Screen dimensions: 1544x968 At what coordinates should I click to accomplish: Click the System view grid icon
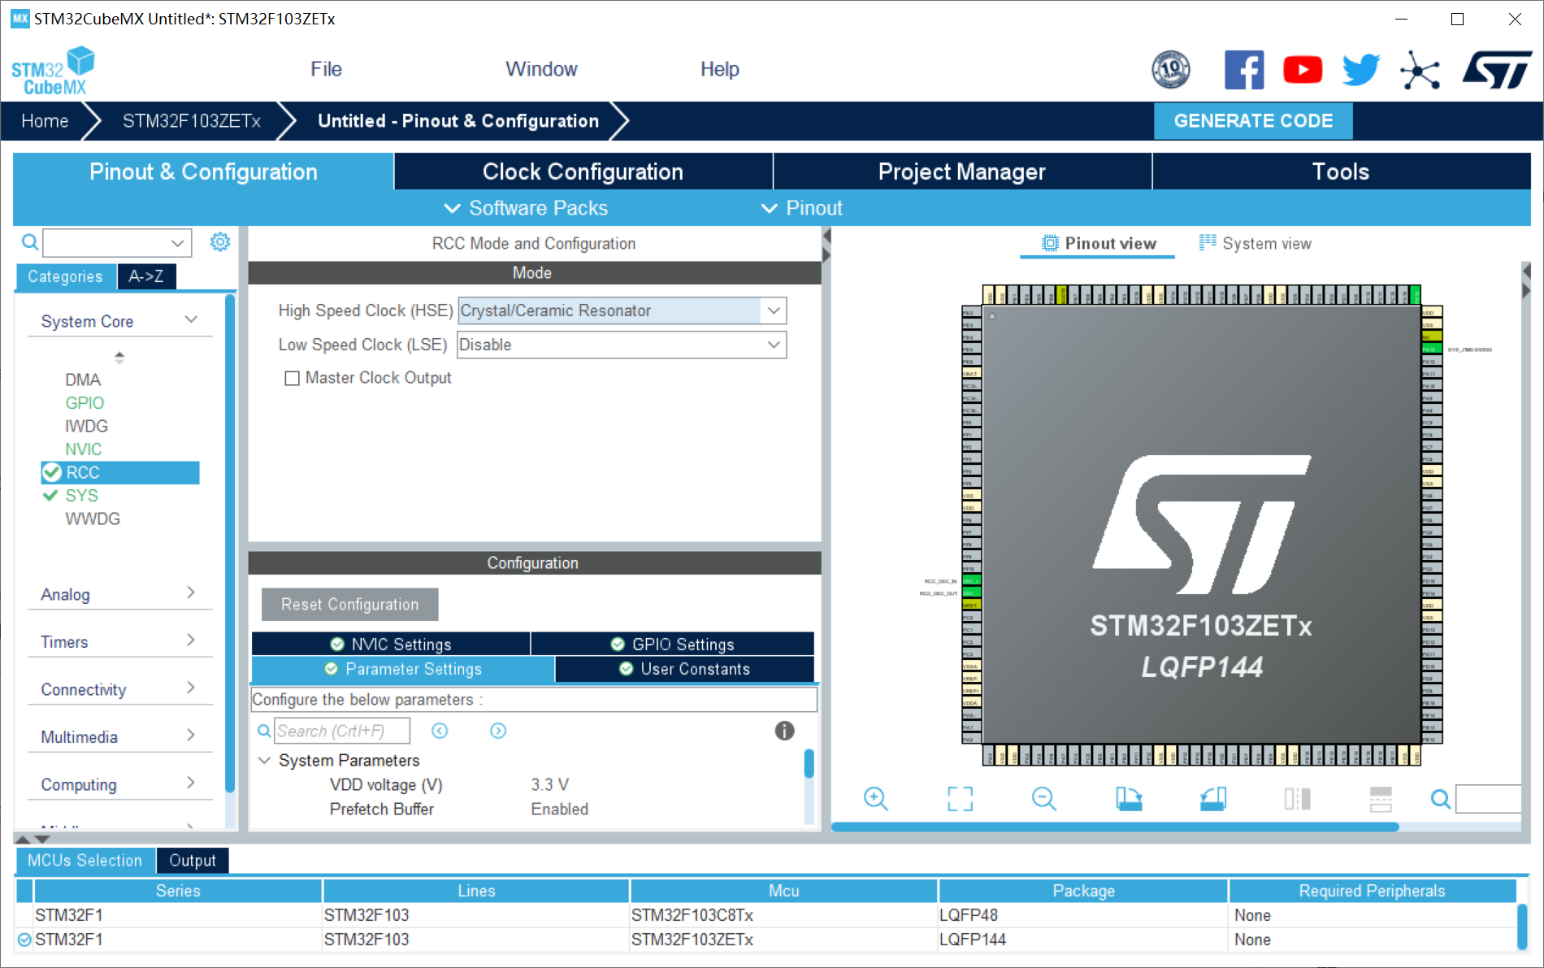point(1208,242)
